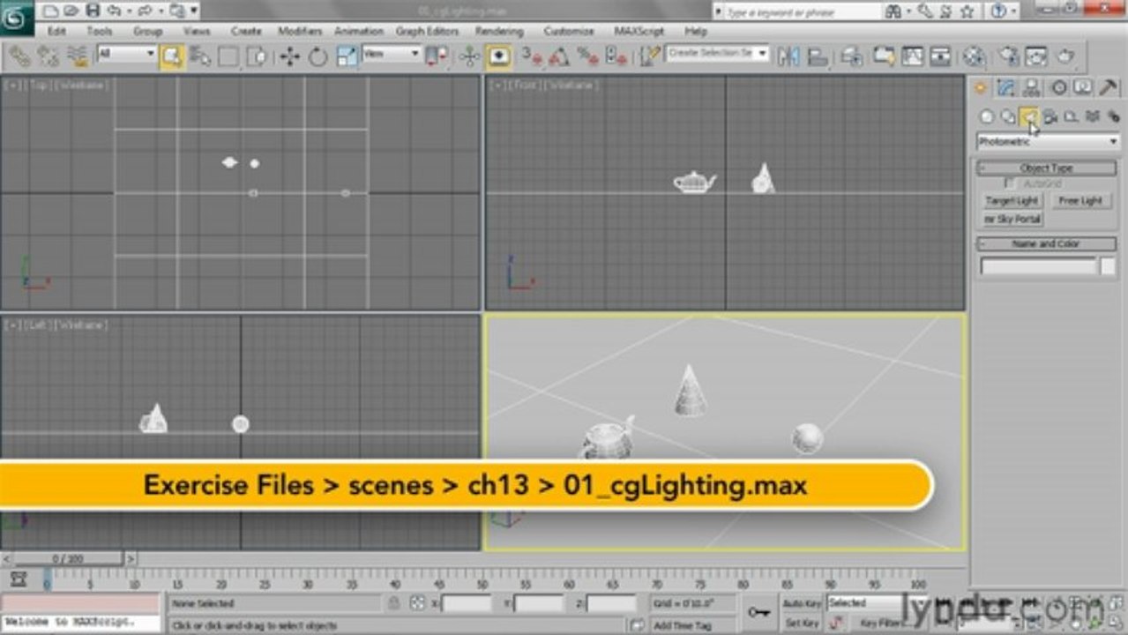Click the Target Light button
The height and width of the screenshot is (635, 1128).
tap(1012, 201)
